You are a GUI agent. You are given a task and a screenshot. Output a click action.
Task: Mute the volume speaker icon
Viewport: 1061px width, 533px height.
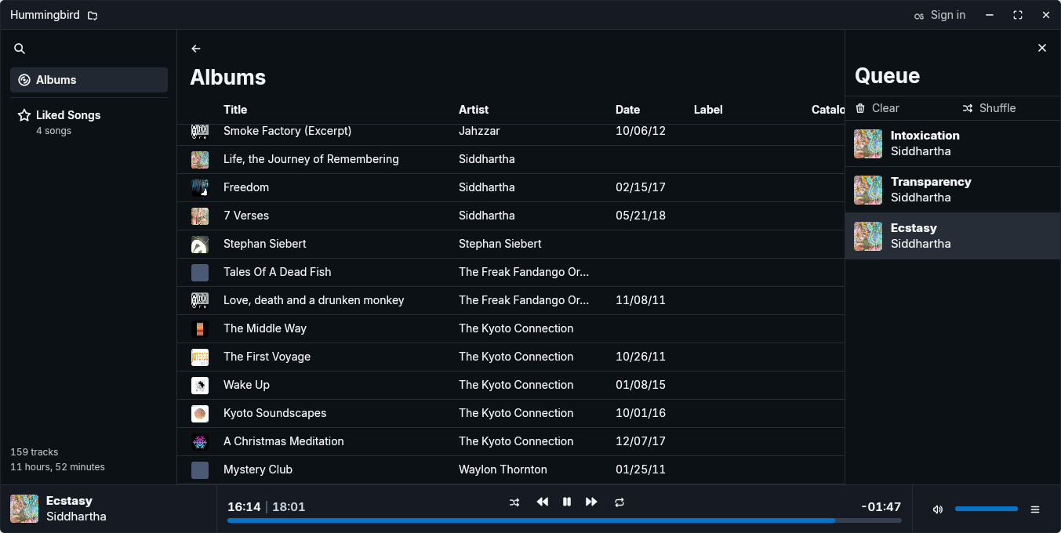[x=937, y=509]
